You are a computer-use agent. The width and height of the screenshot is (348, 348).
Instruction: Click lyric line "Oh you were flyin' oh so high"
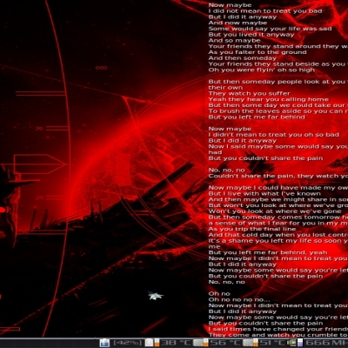coord(261,70)
